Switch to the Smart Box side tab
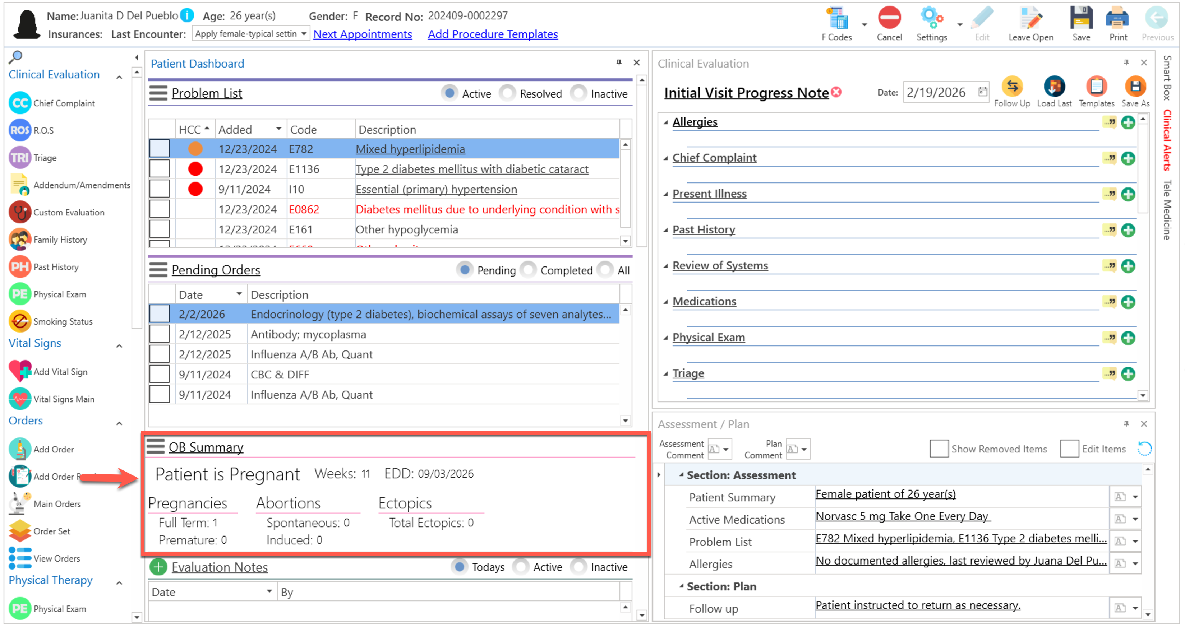1185x627 pixels. (x=1167, y=78)
